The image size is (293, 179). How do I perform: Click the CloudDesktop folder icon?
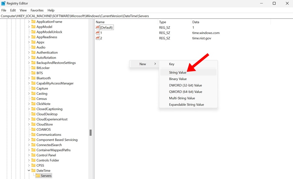coord(34,114)
